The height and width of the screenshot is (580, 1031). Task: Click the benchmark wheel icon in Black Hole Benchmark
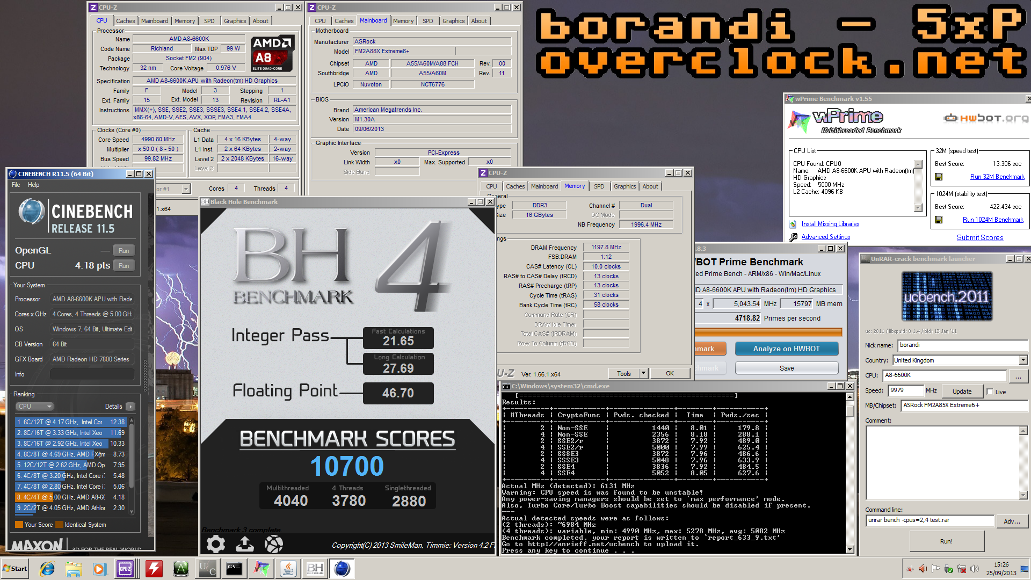click(x=274, y=544)
